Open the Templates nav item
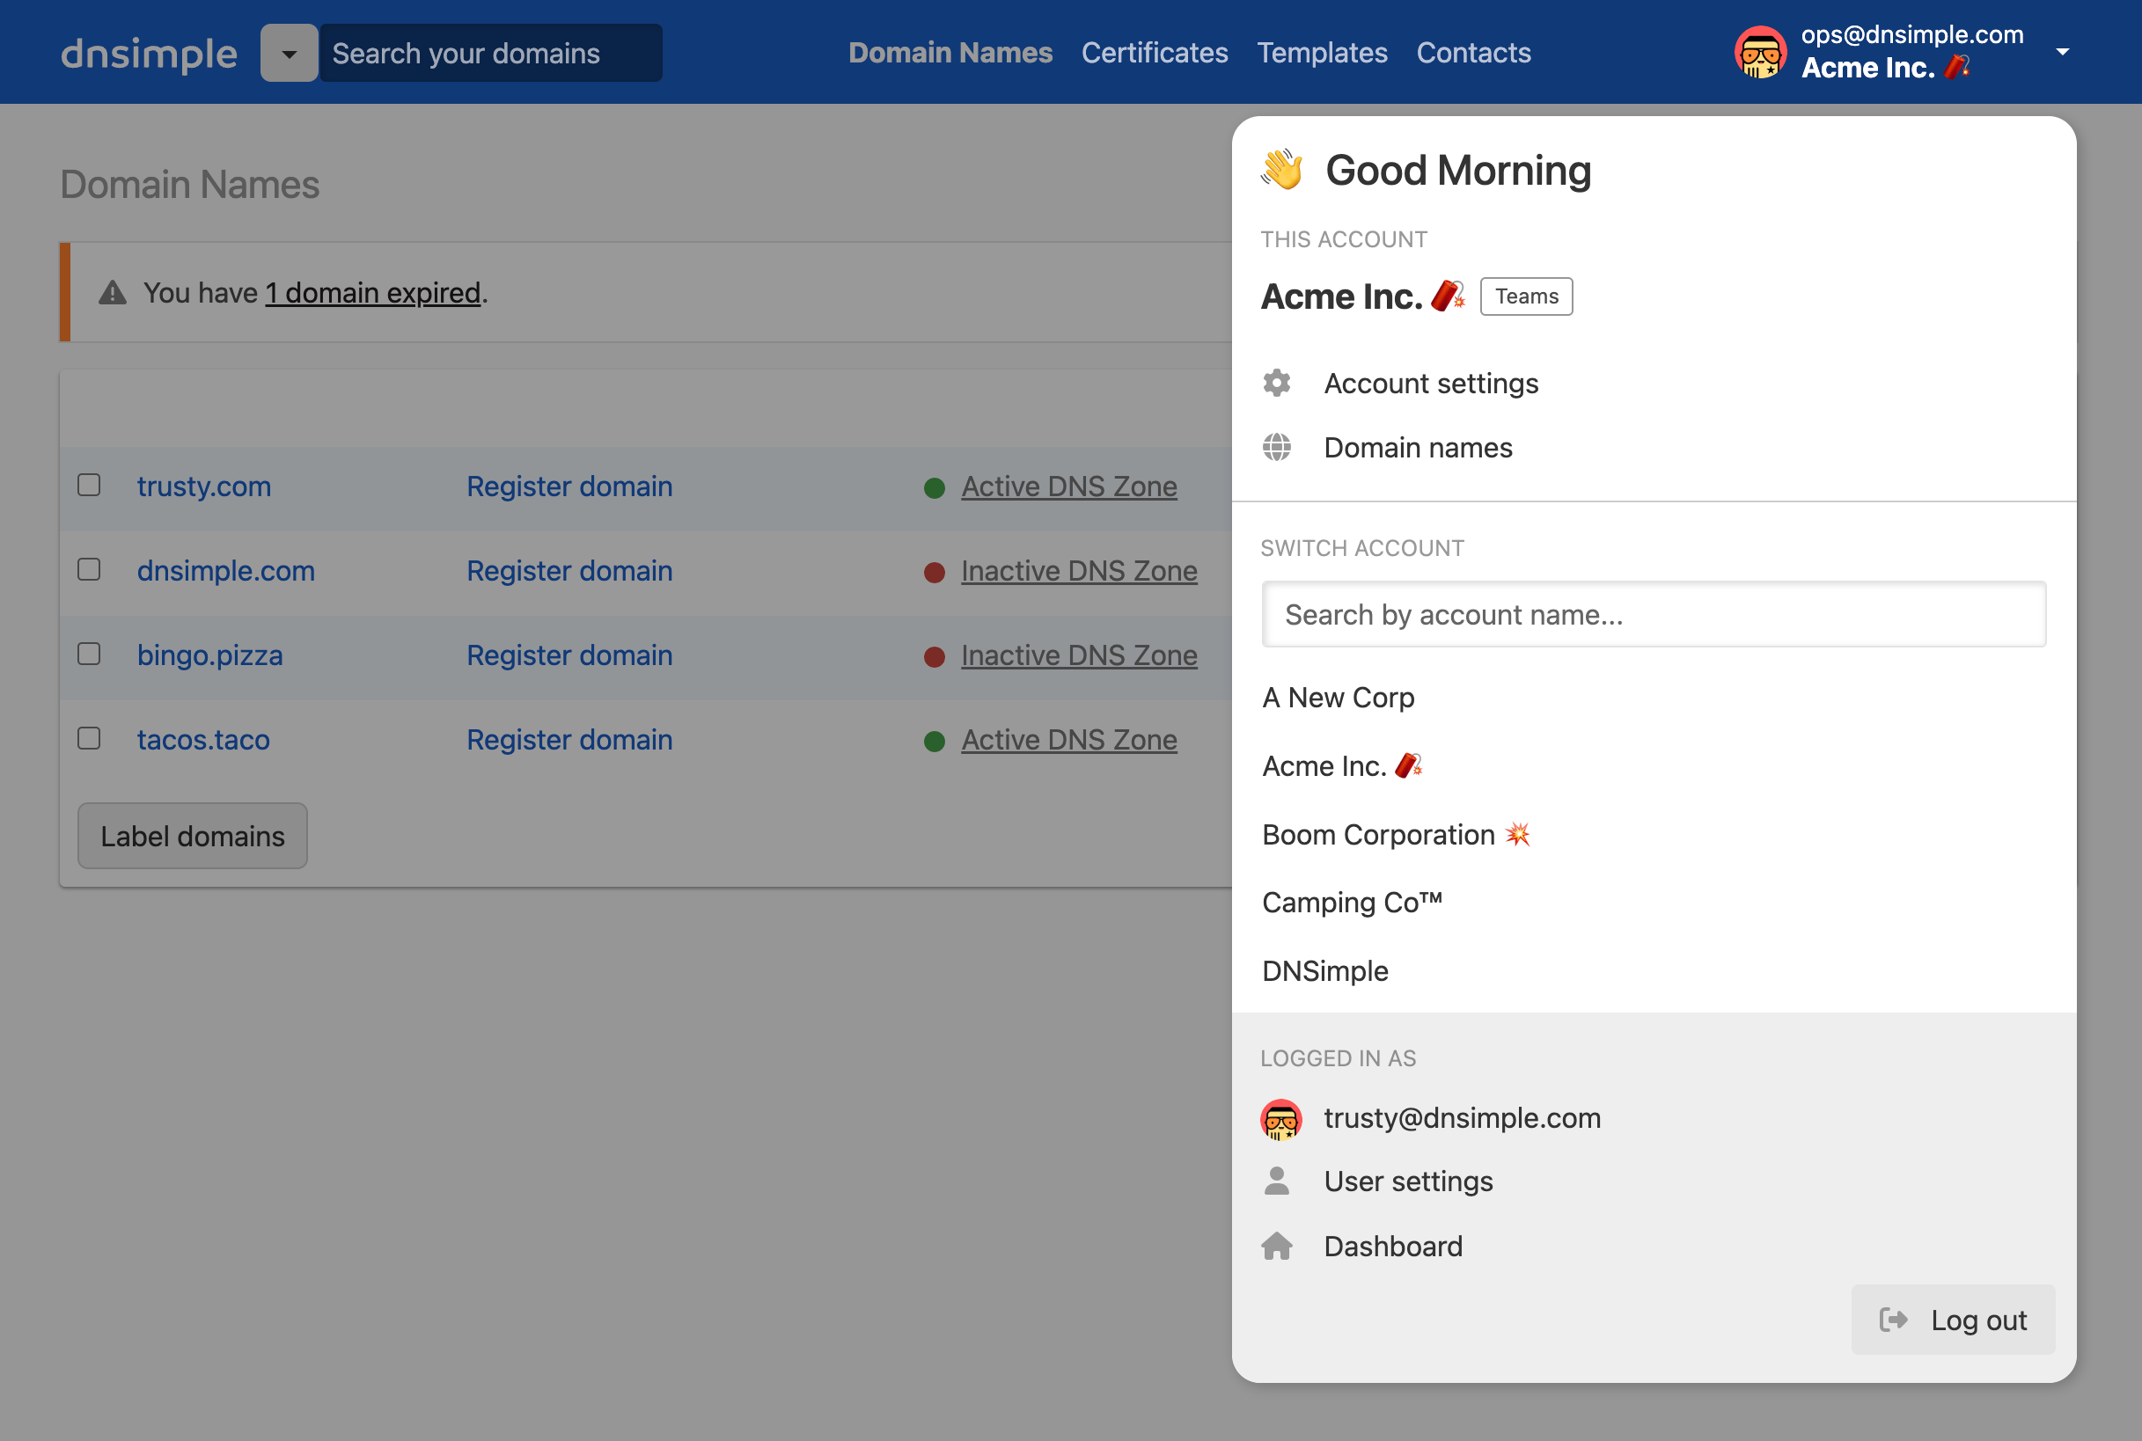Image resolution: width=2142 pixels, height=1441 pixels. pos(1321,53)
